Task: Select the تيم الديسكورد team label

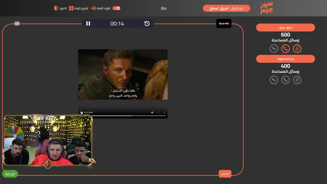Action: [x=286, y=59]
